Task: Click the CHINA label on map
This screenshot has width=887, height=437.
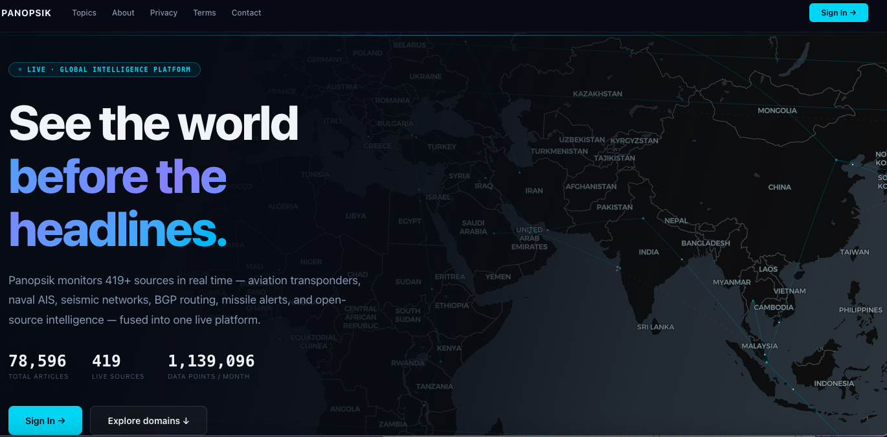Action: click(x=780, y=187)
